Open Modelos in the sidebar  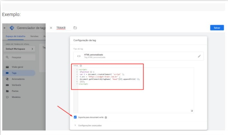coord(16,97)
